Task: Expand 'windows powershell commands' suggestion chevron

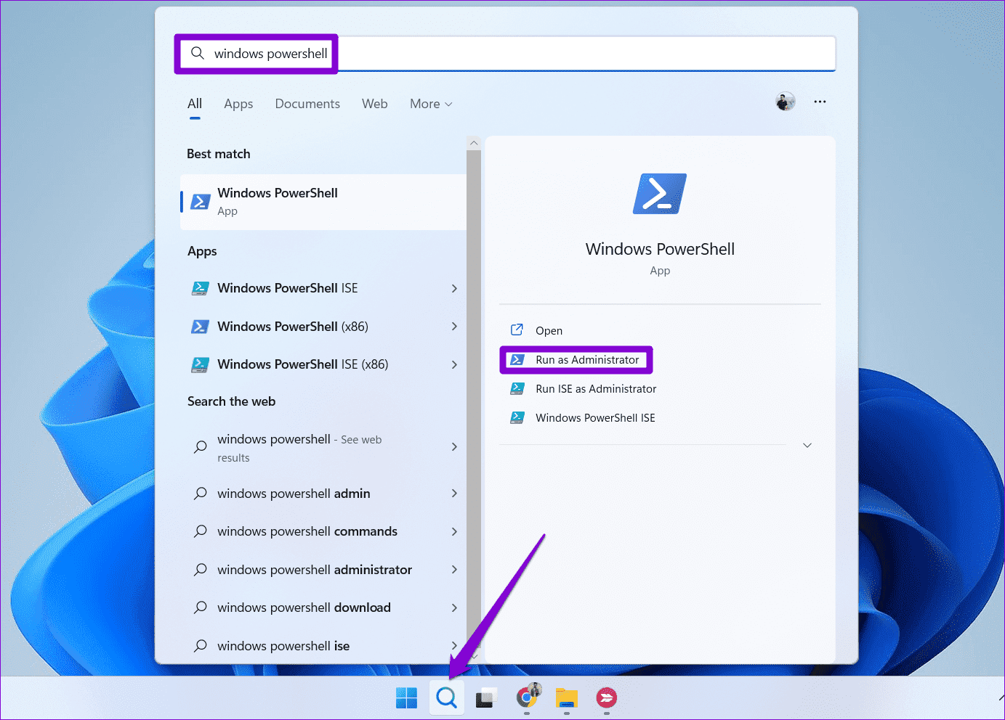Action: pyautogui.click(x=454, y=531)
